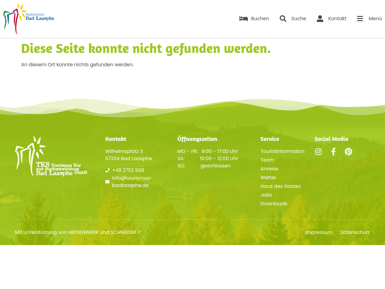Visit the Facebook page icon
The width and height of the screenshot is (385, 289).
pos(333,152)
